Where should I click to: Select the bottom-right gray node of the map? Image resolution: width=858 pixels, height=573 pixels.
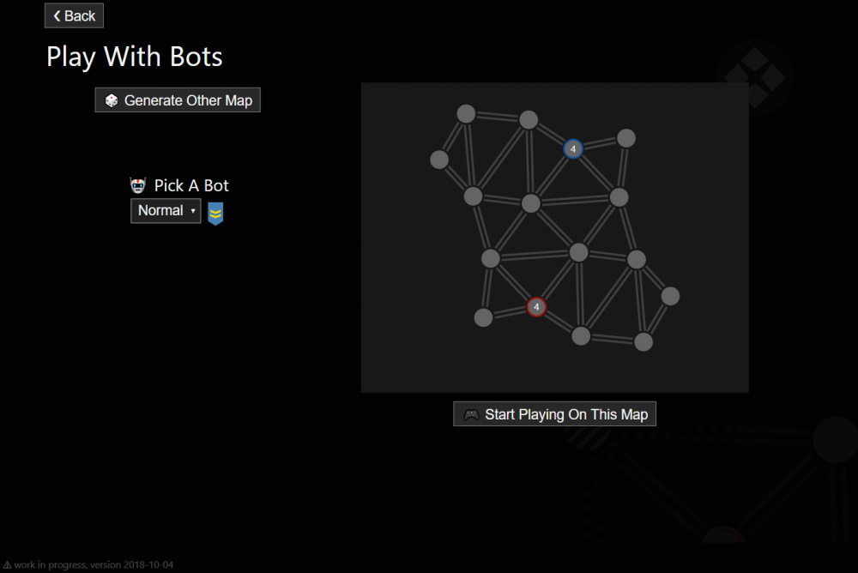[643, 341]
